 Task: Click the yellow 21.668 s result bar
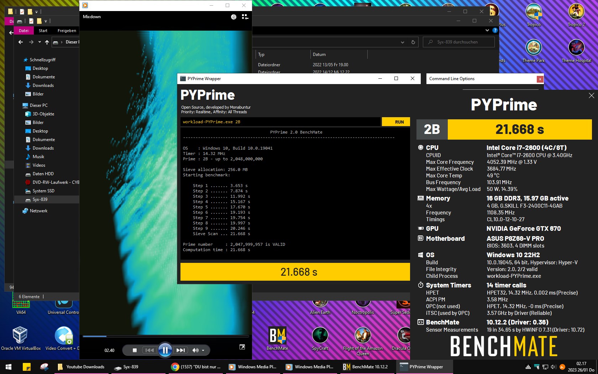click(295, 272)
